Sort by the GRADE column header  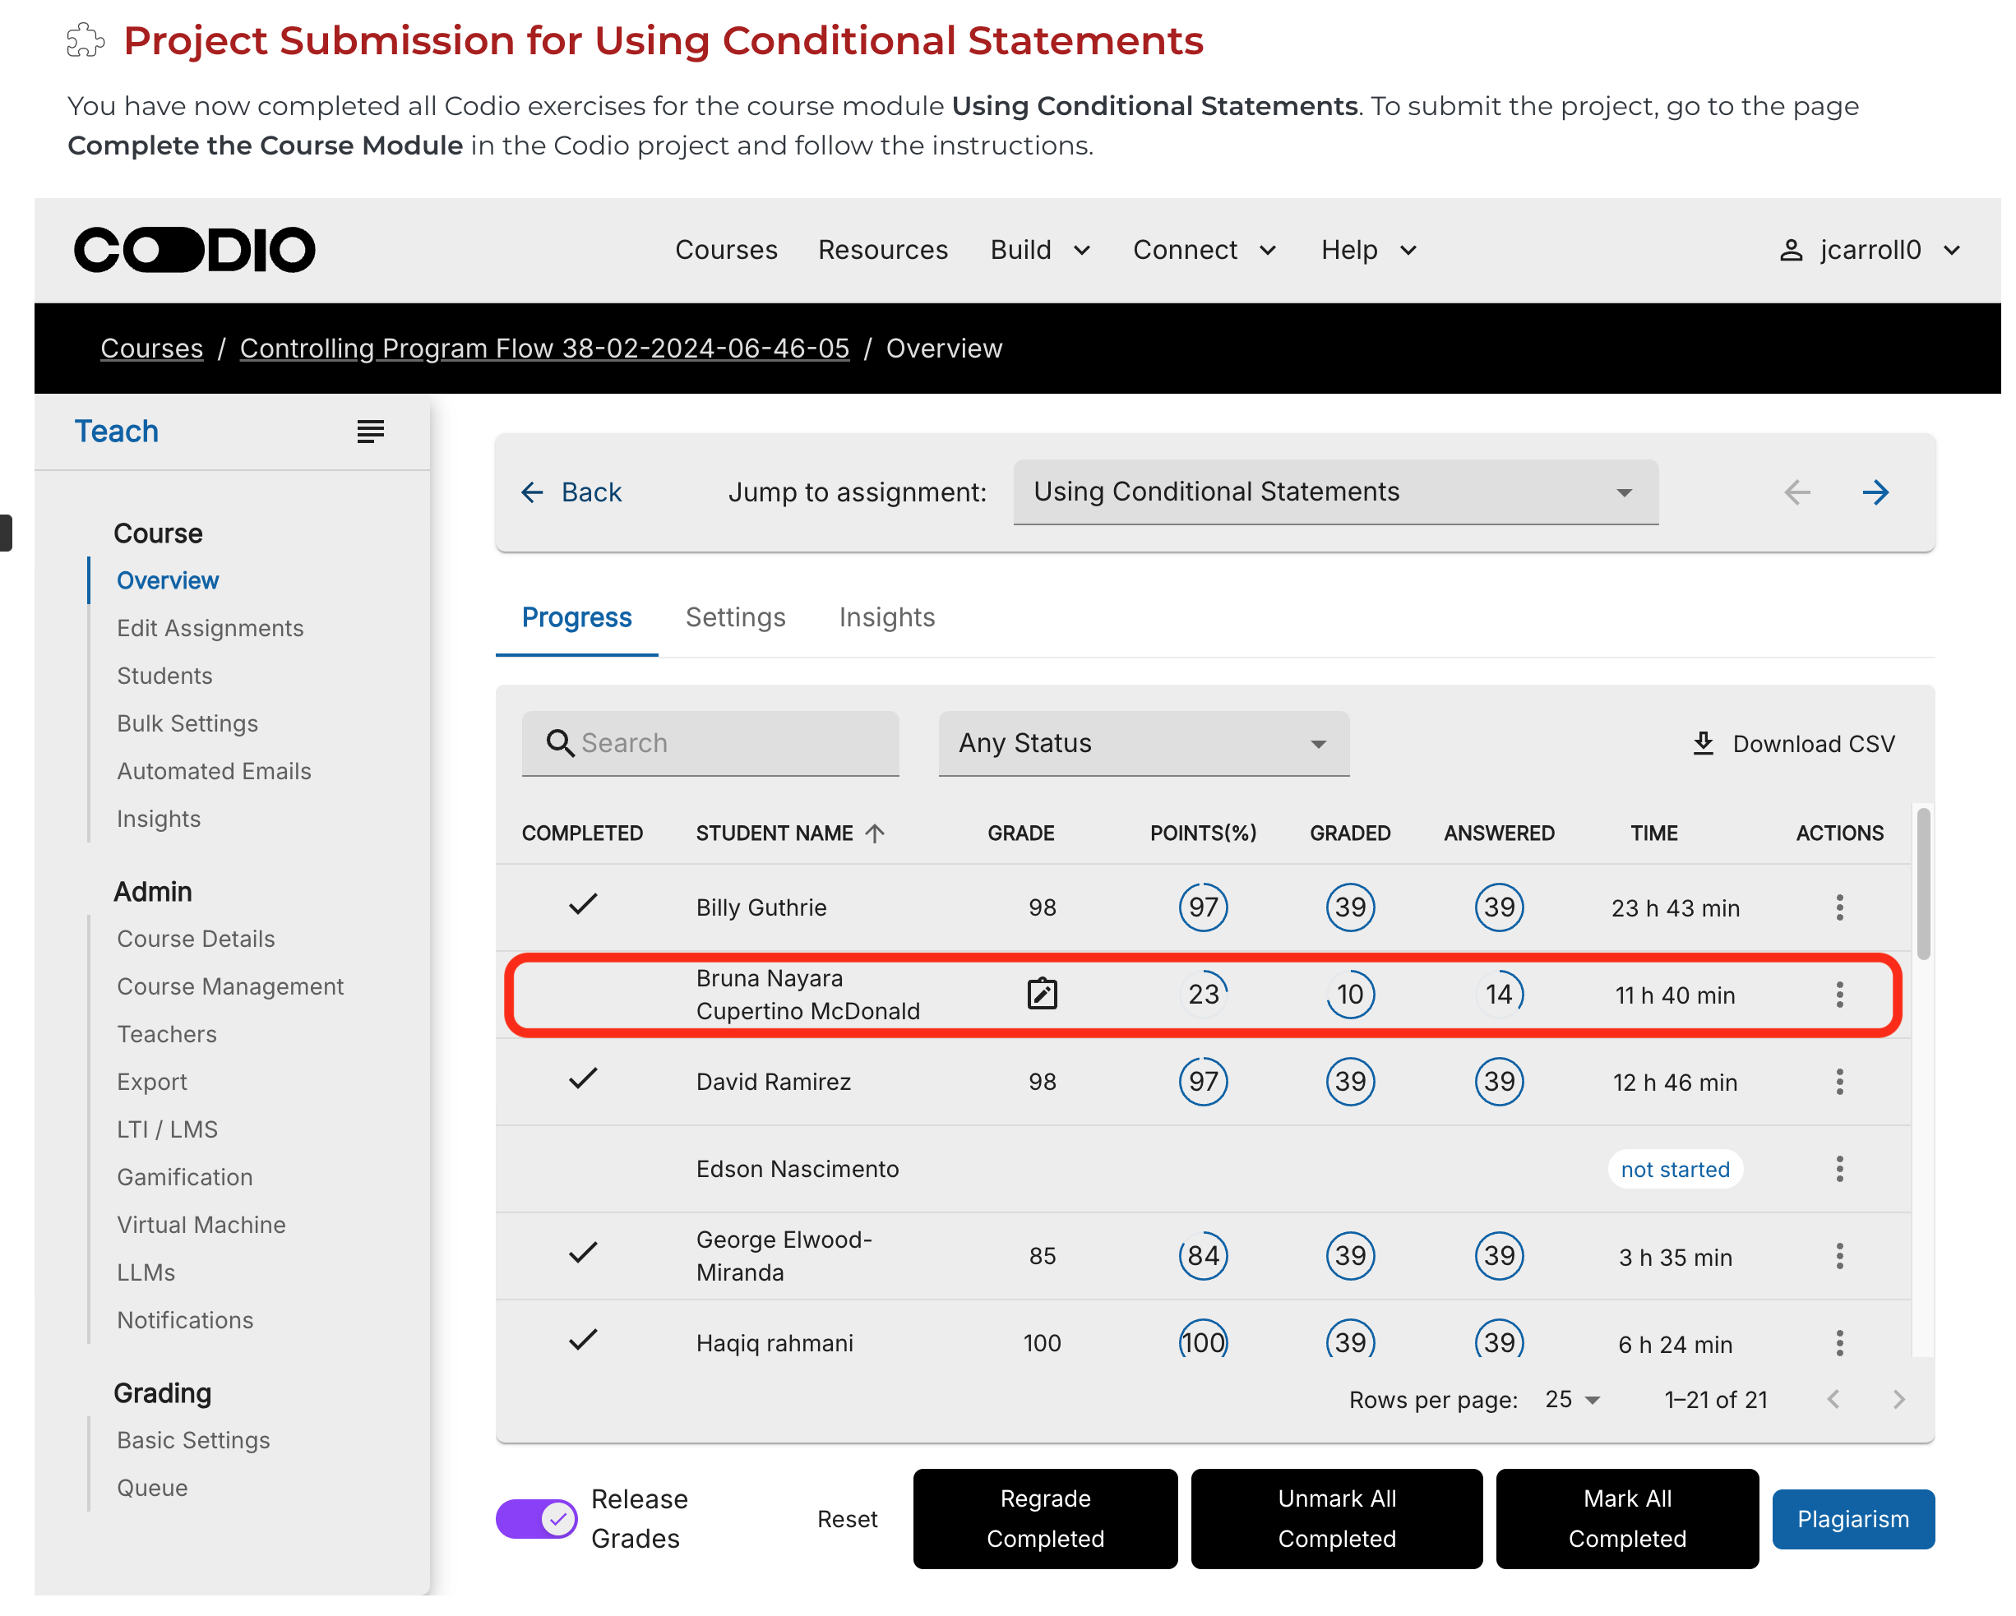(x=1020, y=833)
